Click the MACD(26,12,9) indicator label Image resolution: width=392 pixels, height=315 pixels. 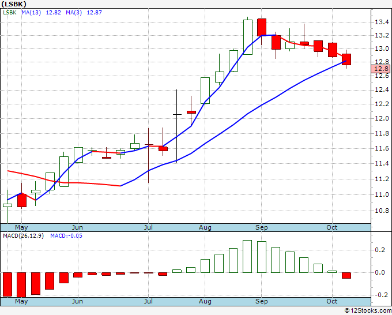(x=23, y=236)
